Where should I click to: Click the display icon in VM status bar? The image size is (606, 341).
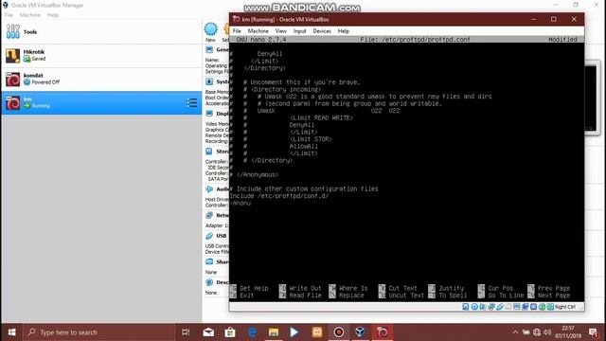517,307
